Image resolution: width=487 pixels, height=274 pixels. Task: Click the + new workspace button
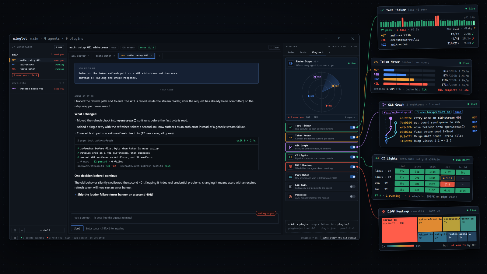click(x=59, y=47)
